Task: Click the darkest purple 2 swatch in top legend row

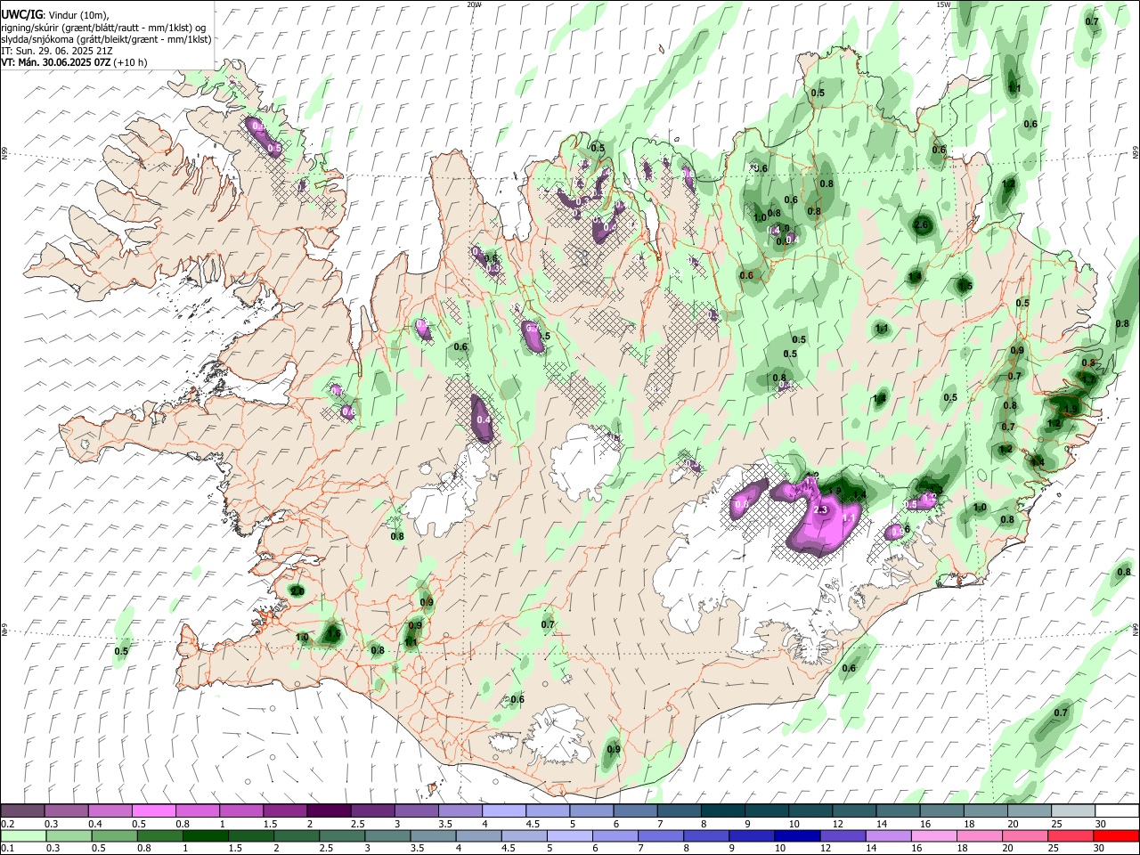Action: coord(328,810)
